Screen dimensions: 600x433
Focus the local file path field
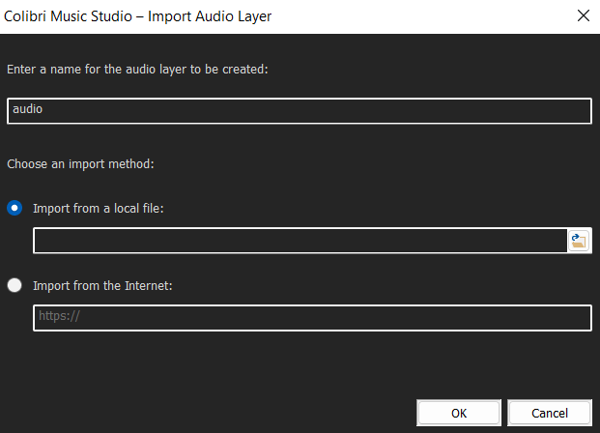click(x=300, y=241)
